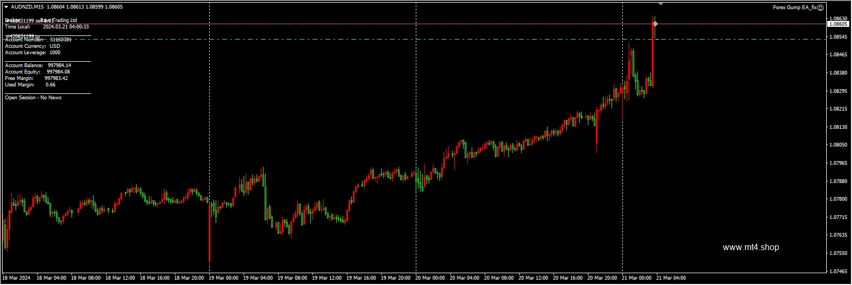Image resolution: width=852 pixels, height=285 pixels.
Task: Click the Account Leverage 1000 row
Action: click(33, 53)
